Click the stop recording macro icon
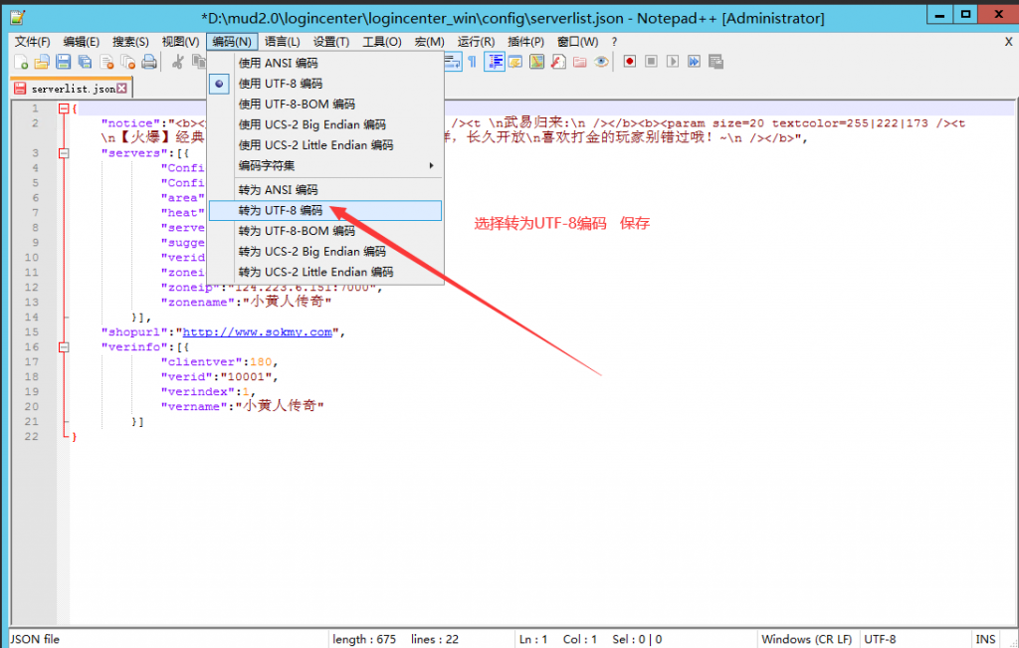The height and width of the screenshot is (648, 1019). 651,61
